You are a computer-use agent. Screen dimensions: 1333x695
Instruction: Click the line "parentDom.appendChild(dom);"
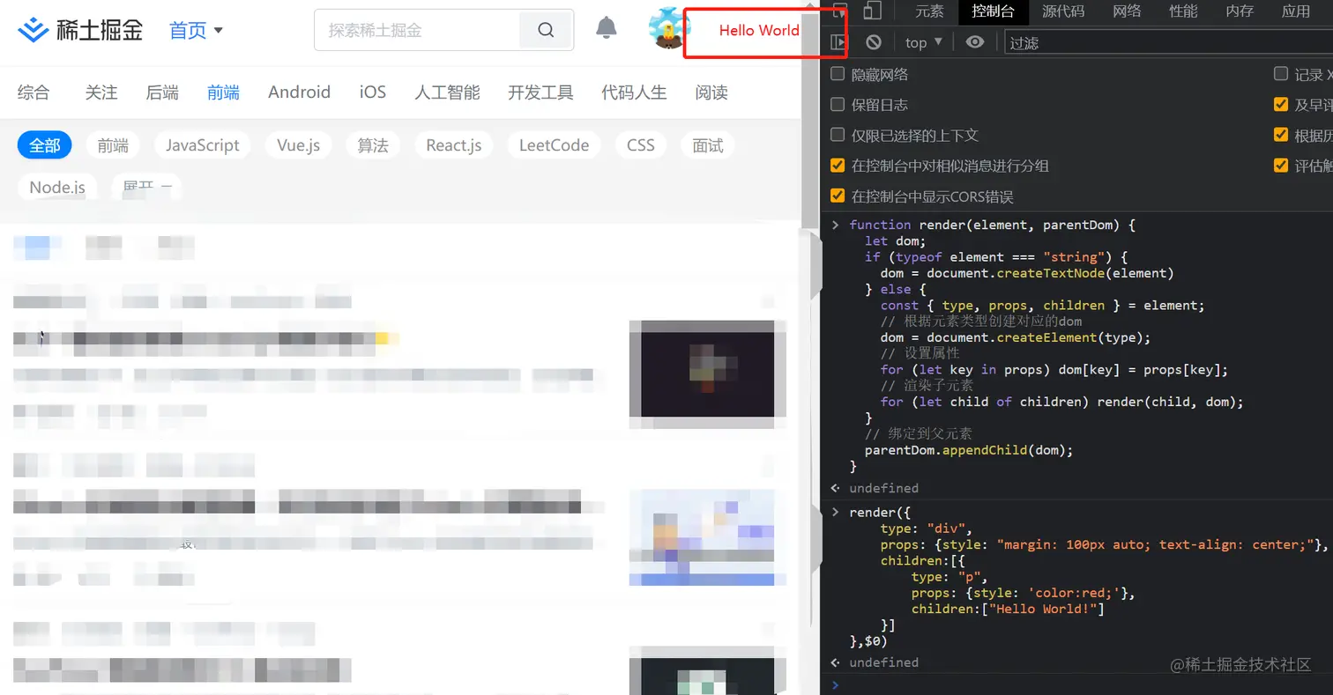(969, 450)
